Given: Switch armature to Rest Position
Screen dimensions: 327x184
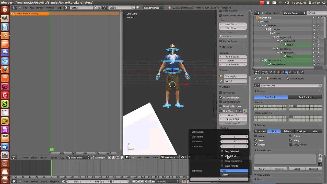Looking at the screenshot, I should click(305, 97).
